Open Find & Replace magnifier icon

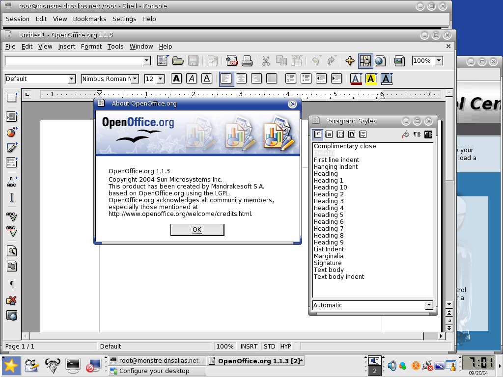click(12, 251)
